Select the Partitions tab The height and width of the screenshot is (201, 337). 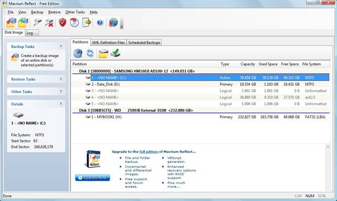[81, 42]
